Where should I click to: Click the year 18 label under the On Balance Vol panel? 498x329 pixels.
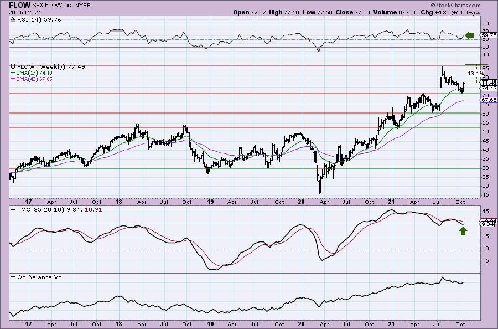[118, 324]
